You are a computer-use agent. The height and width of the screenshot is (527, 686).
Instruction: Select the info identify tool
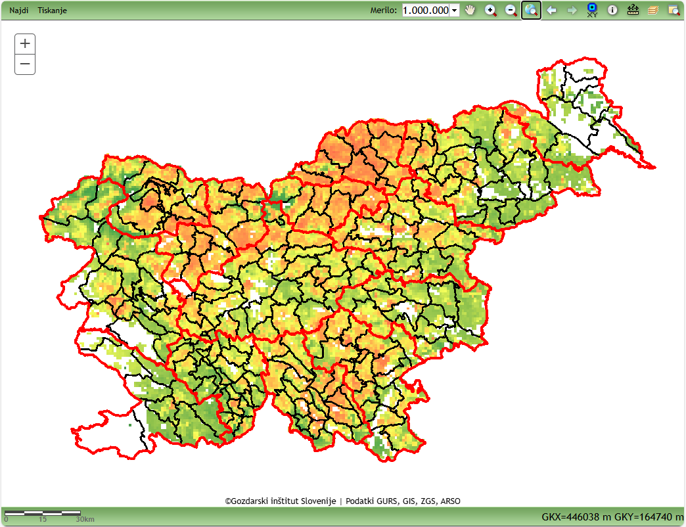(x=612, y=10)
